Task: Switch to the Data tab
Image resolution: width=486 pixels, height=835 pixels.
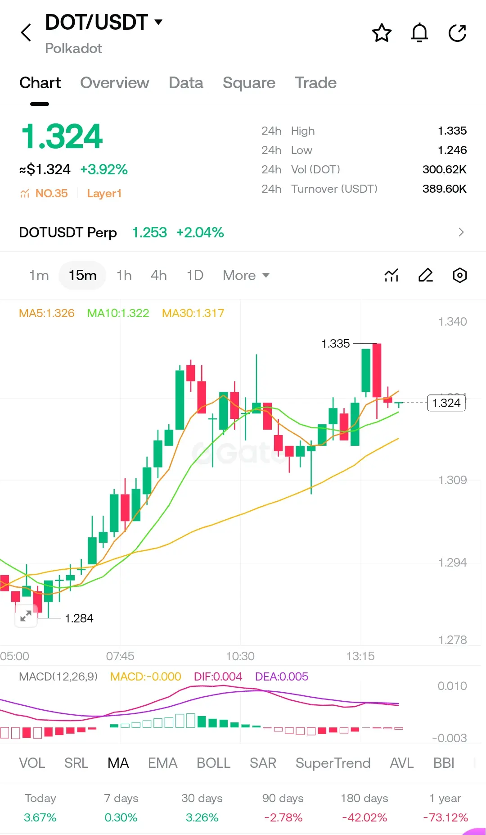Action: tap(186, 83)
